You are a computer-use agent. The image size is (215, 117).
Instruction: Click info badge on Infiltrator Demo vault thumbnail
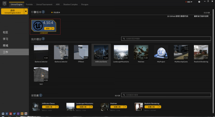pos(39,109)
